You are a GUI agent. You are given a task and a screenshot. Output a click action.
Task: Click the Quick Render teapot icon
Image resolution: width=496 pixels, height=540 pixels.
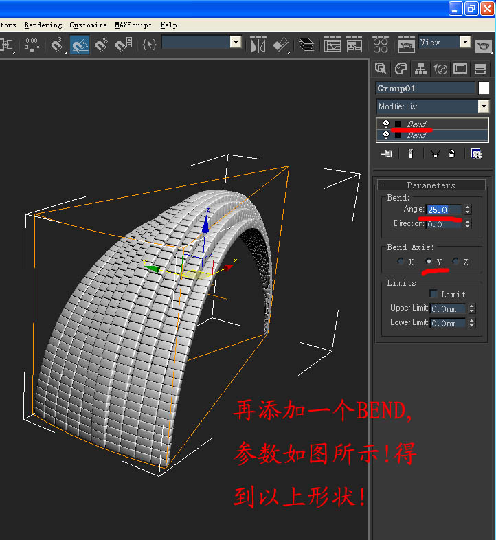[x=484, y=46]
